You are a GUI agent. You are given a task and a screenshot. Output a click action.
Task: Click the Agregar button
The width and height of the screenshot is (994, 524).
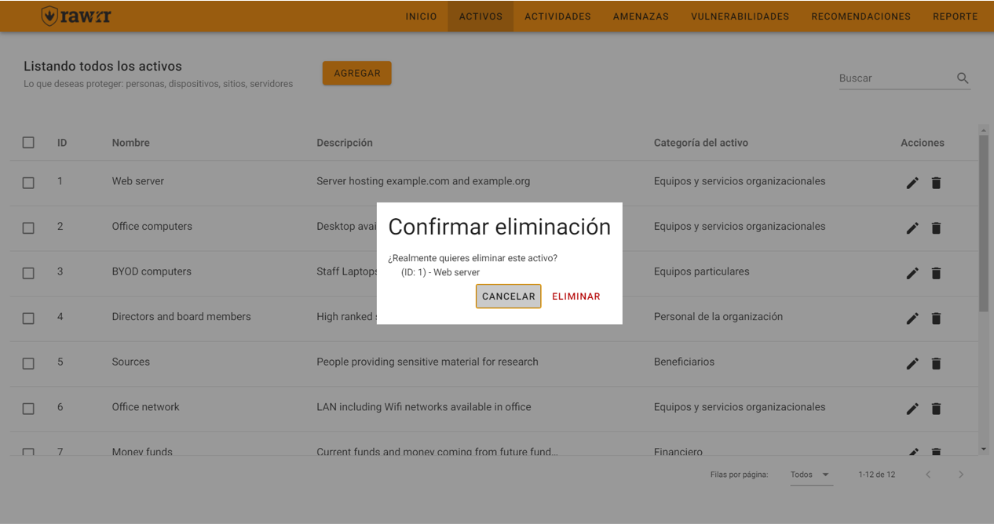click(356, 73)
